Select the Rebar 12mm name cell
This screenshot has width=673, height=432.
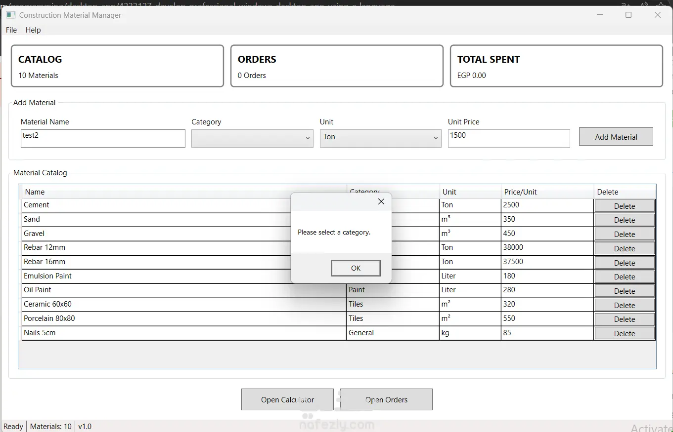coord(184,248)
